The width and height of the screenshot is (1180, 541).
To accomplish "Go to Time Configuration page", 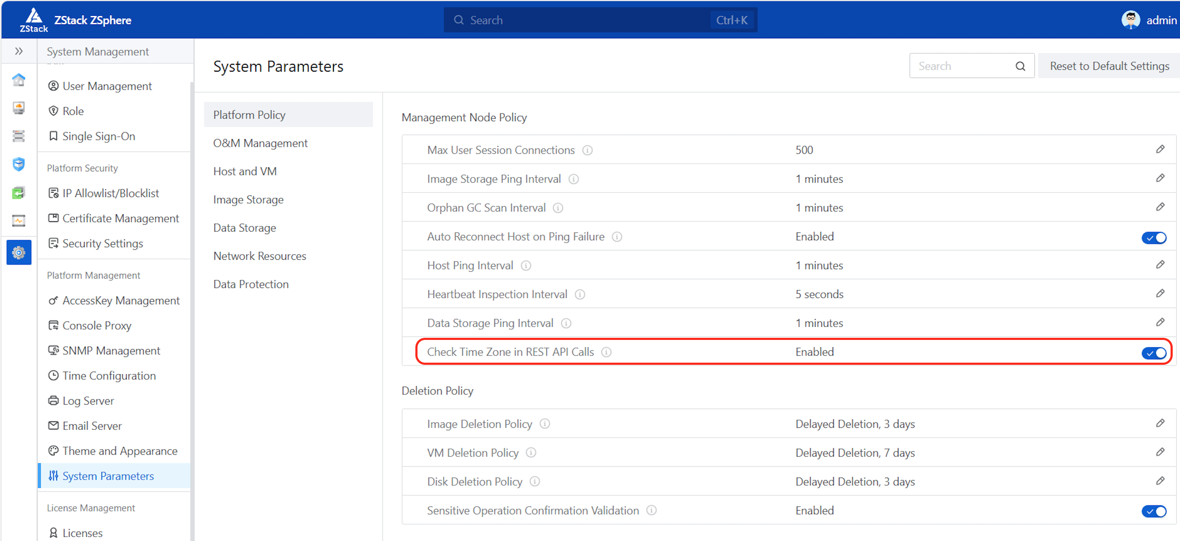I will (109, 376).
